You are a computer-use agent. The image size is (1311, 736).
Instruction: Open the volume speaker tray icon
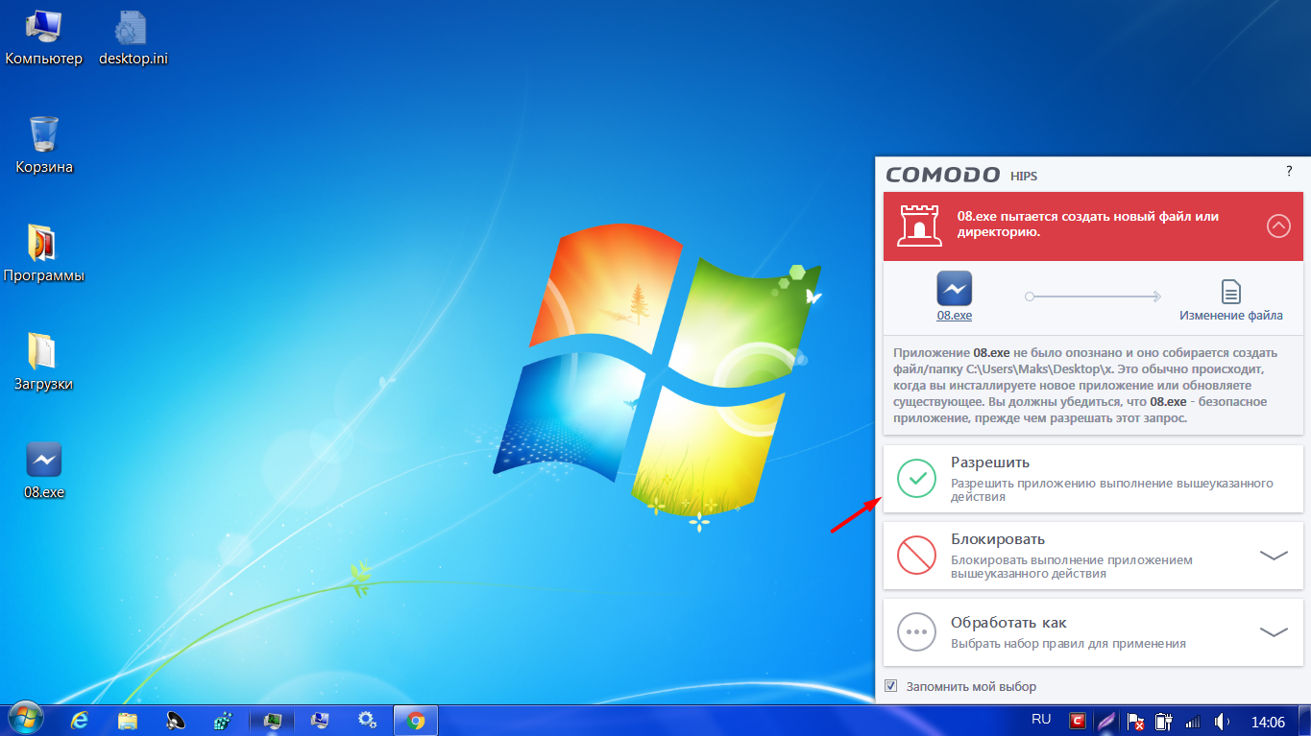pos(1222,720)
